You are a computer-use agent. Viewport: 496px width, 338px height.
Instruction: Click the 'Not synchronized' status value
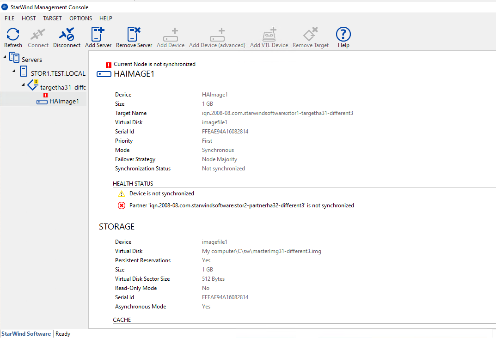pos(223,169)
